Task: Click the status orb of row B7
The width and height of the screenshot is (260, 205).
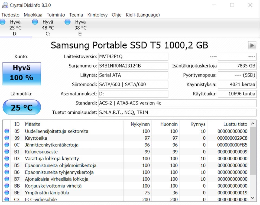Action: 7,179
